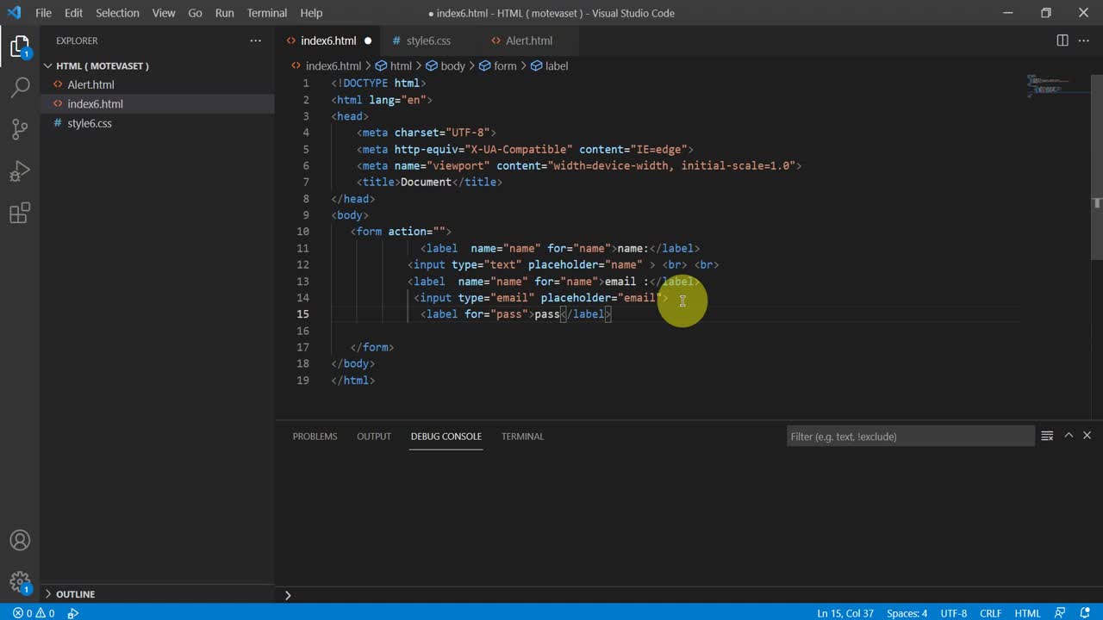Open Source Control view
The image size is (1103, 620).
20,129
